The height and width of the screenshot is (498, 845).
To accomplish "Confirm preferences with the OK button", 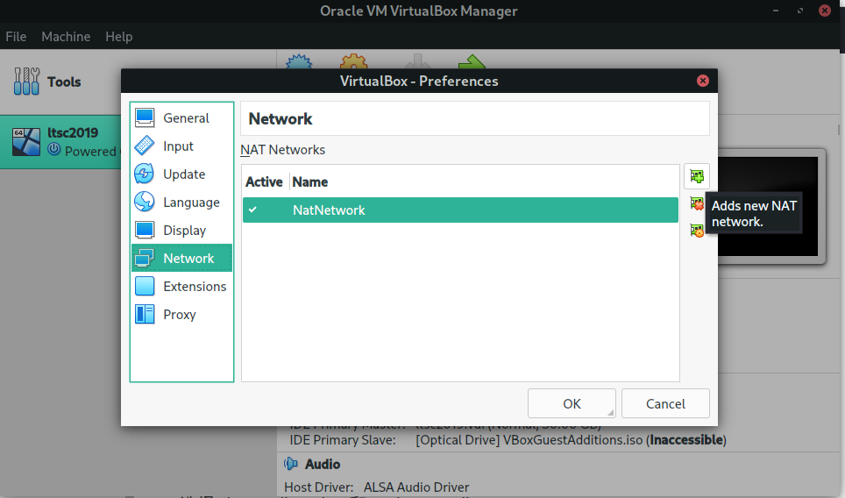I will point(572,403).
